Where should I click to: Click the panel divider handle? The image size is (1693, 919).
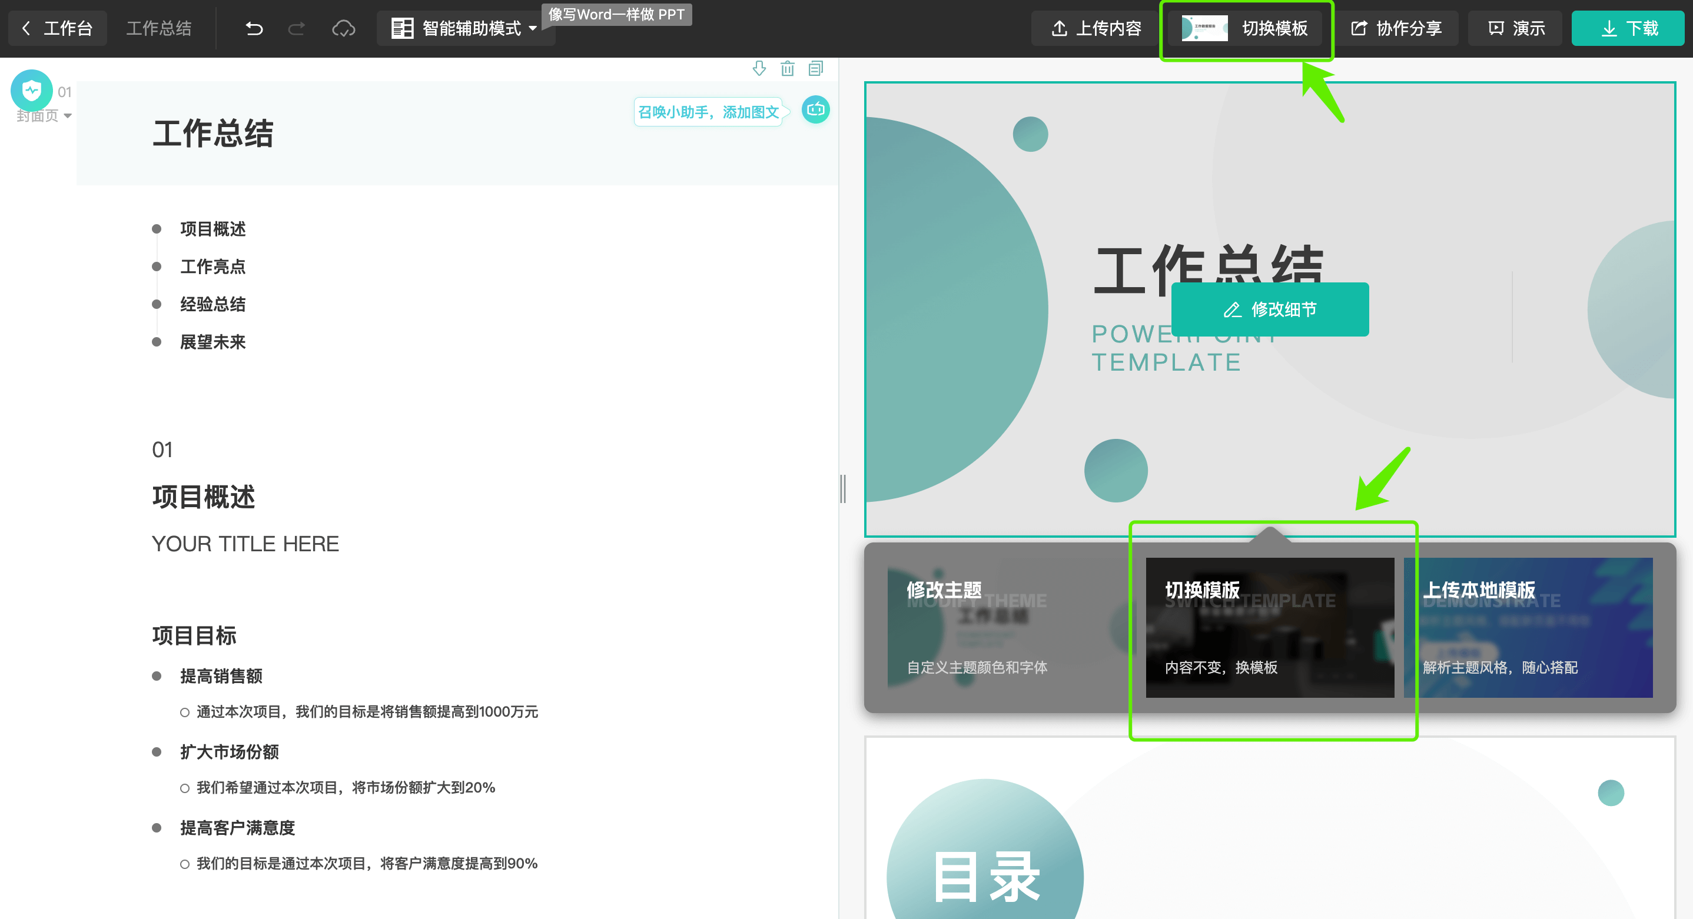842,489
